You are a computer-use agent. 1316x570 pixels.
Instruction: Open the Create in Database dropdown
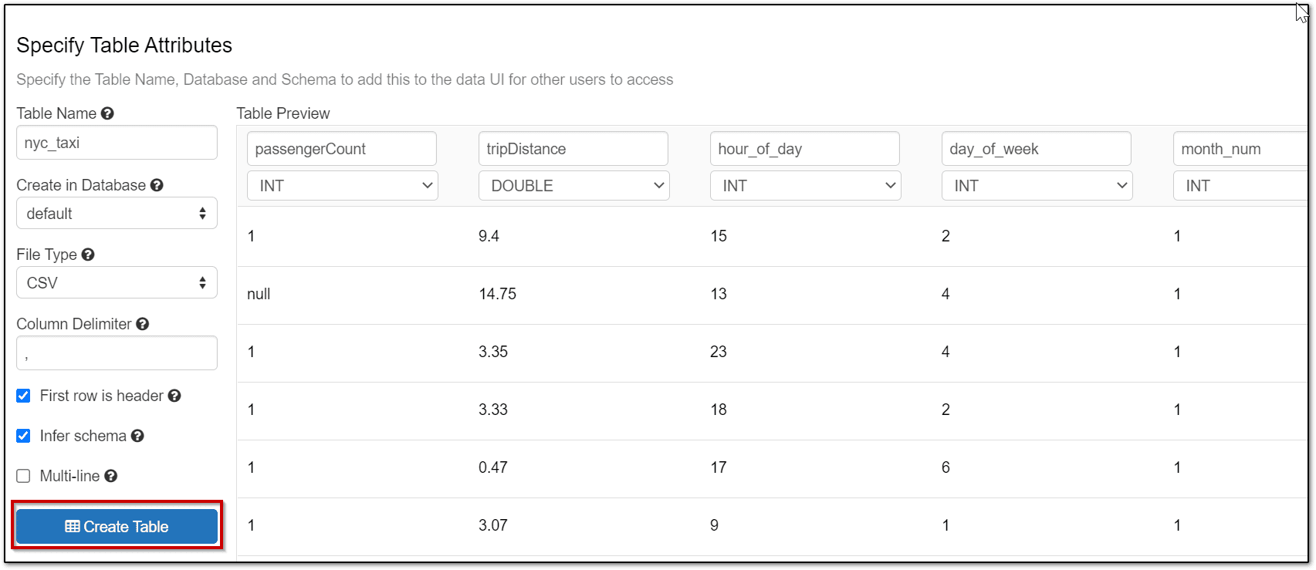coord(117,214)
